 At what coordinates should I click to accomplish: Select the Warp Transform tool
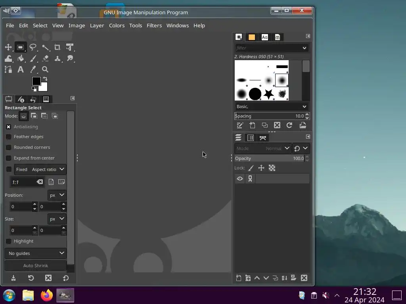(x=8, y=59)
